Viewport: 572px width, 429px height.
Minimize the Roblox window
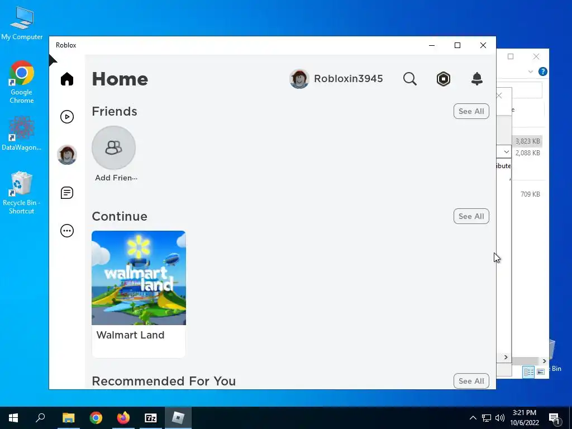[432, 45]
